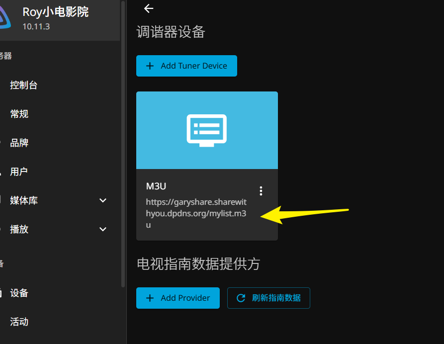Click the Jellyfin logo in the sidebar

coord(5,17)
